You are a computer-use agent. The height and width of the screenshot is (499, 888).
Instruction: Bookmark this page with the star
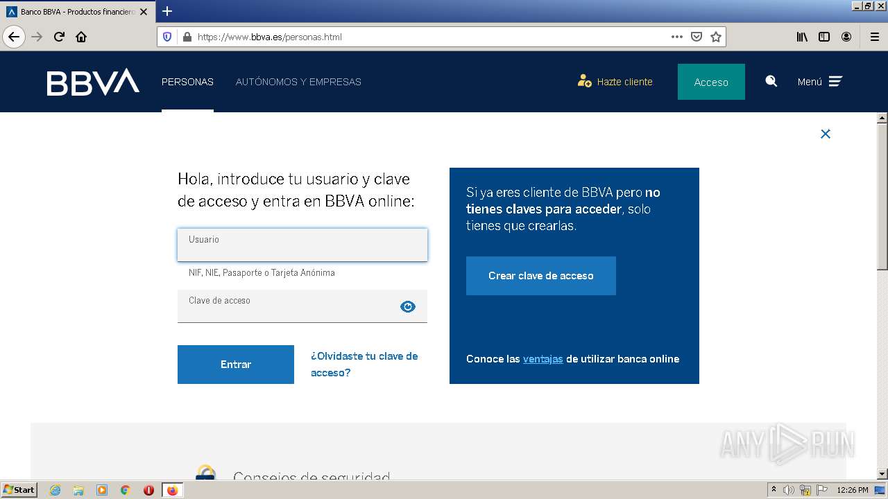pyautogui.click(x=716, y=37)
